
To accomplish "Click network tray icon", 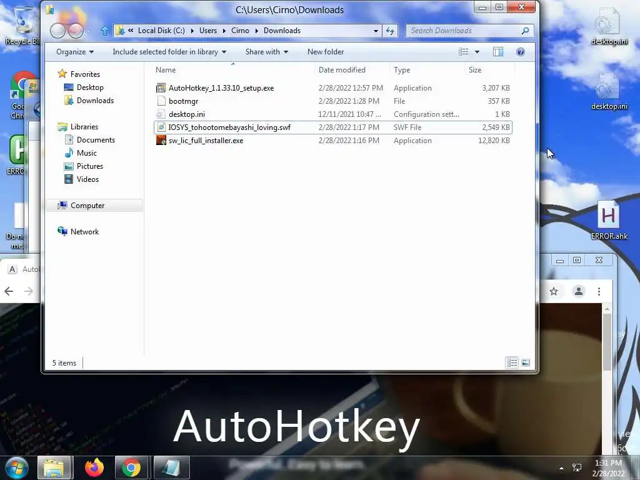I will click(577, 467).
